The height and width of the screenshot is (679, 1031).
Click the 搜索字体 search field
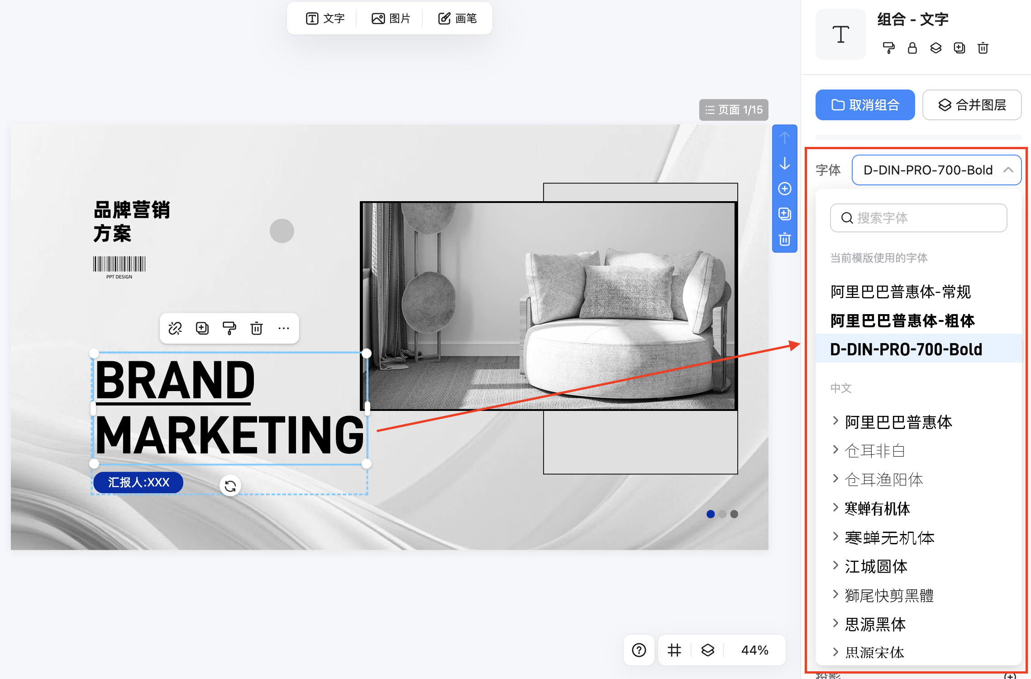click(x=919, y=218)
